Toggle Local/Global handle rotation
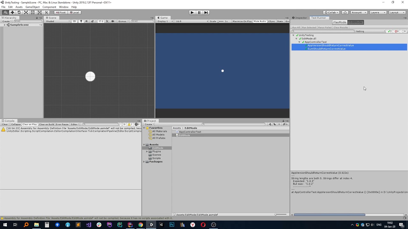Screen dimensions: 408x229 coord(74,12)
